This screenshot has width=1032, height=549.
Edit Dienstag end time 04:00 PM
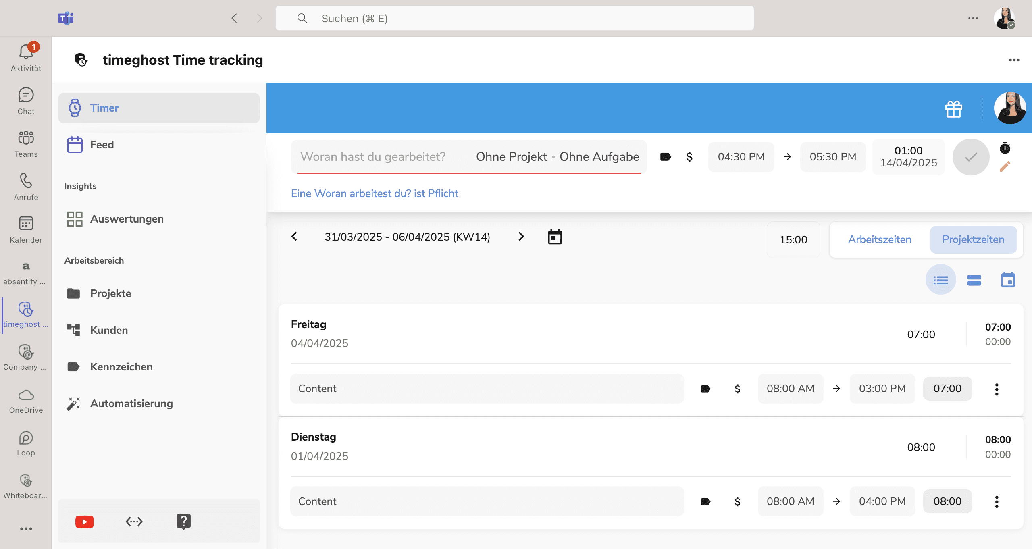[x=882, y=501]
